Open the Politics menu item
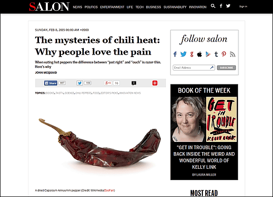273x197 pixels. 91,7
